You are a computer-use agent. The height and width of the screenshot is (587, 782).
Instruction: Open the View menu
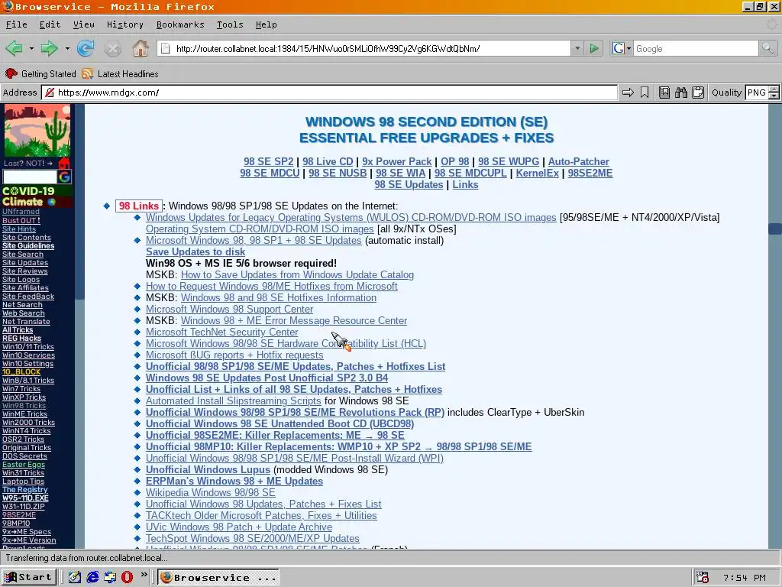(x=83, y=24)
